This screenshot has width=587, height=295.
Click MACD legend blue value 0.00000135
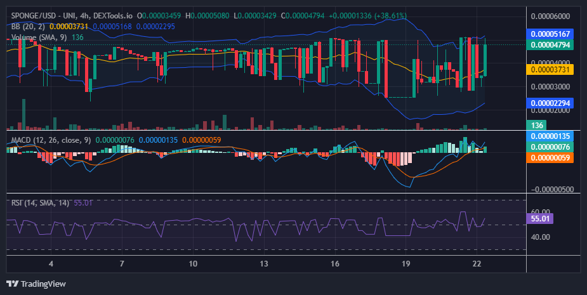point(159,140)
